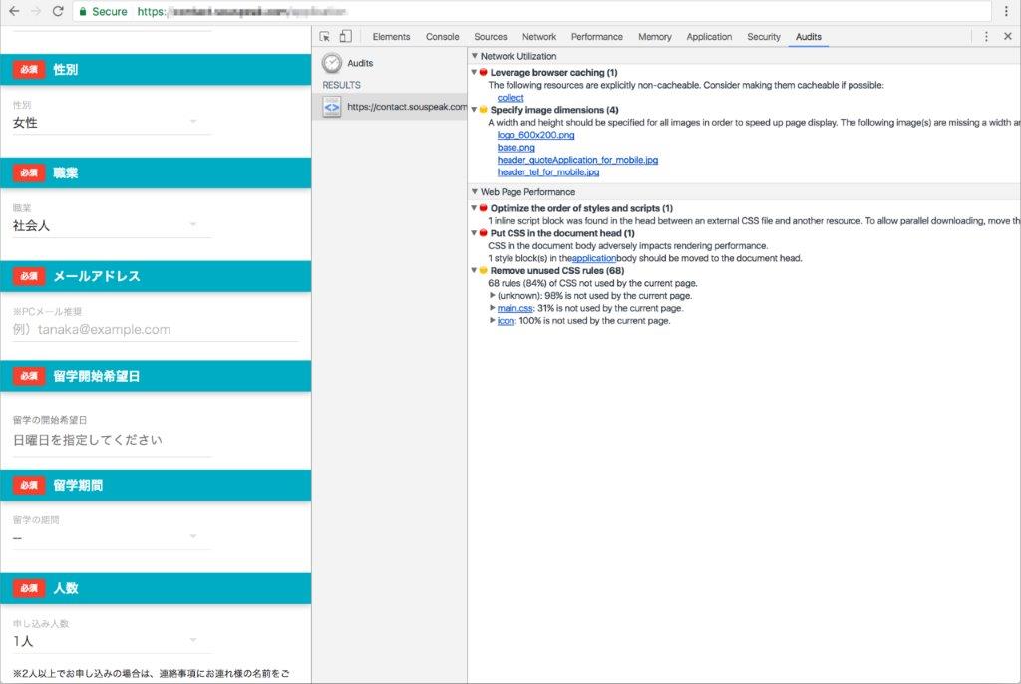1021x684 pixels.
Task: Open the Performance tab
Action: pyautogui.click(x=597, y=37)
